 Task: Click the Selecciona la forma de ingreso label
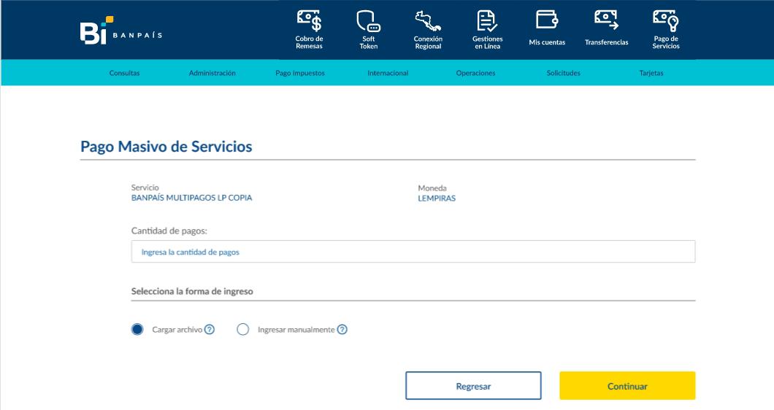click(192, 291)
